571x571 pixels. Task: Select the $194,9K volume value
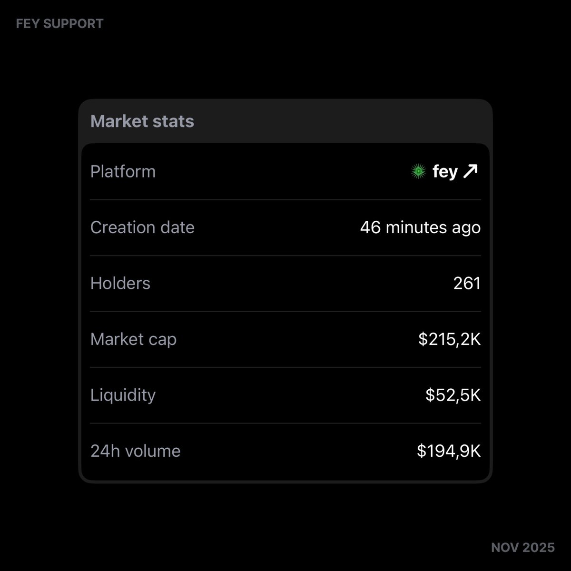449,451
